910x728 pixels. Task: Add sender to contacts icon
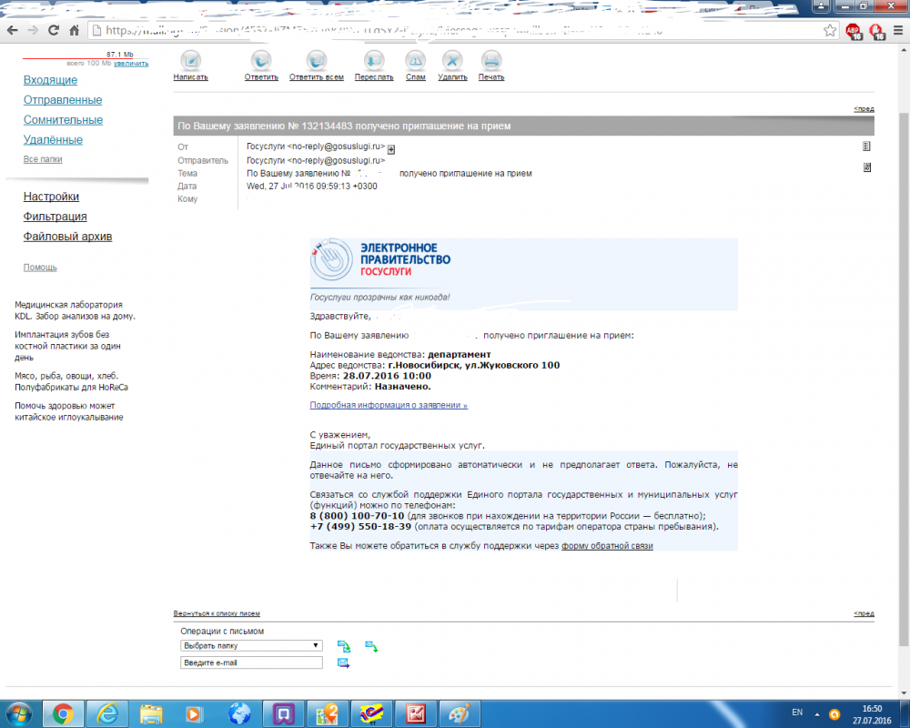coord(391,148)
